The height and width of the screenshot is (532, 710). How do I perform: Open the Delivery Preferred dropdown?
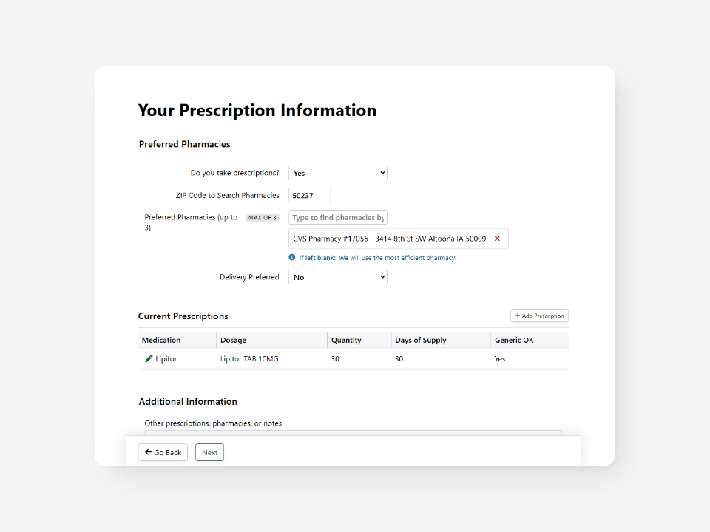[337, 276]
